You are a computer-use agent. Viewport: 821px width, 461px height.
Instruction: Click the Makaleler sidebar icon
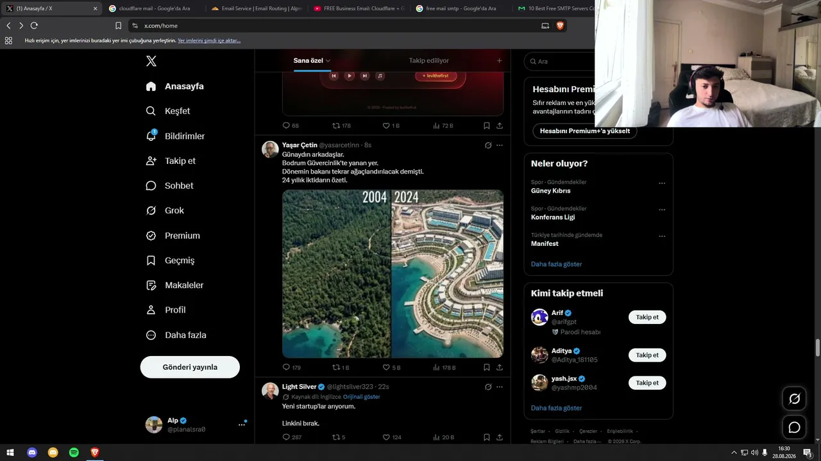pos(151,285)
